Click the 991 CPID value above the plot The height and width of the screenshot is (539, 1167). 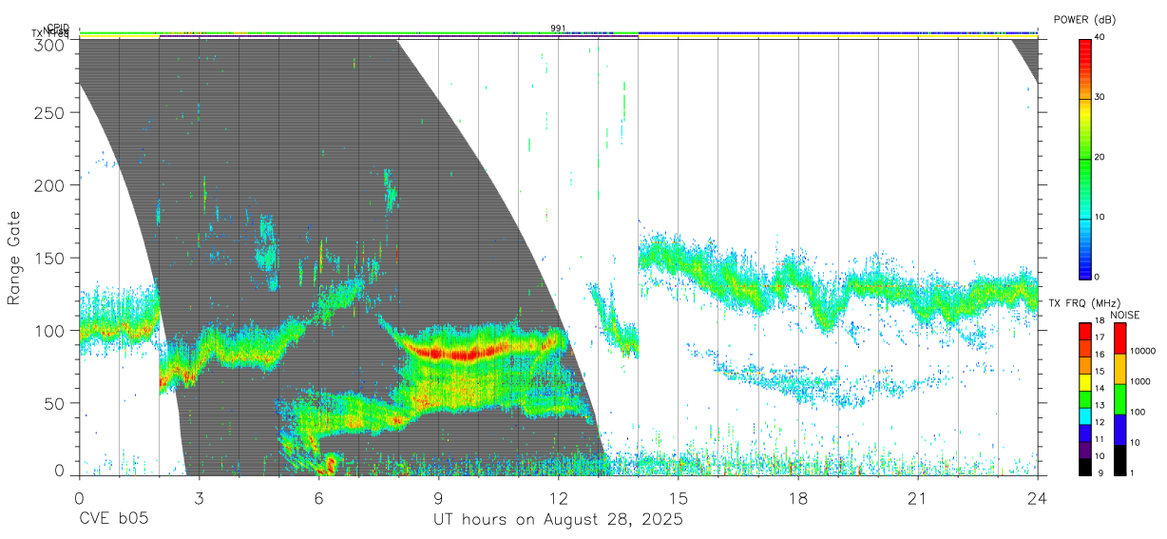558,28
